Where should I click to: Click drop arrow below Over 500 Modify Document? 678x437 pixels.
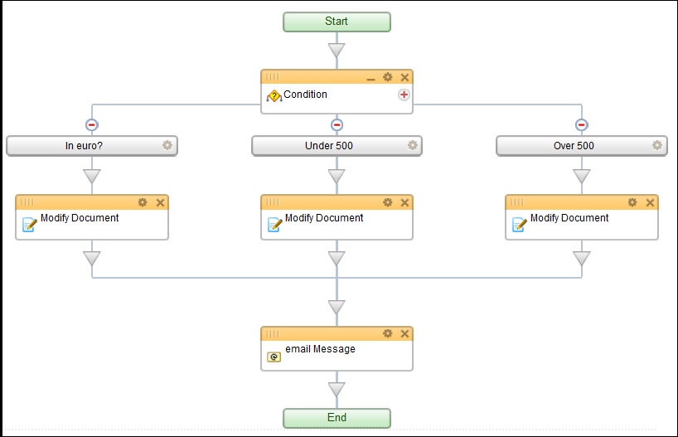pos(582,259)
